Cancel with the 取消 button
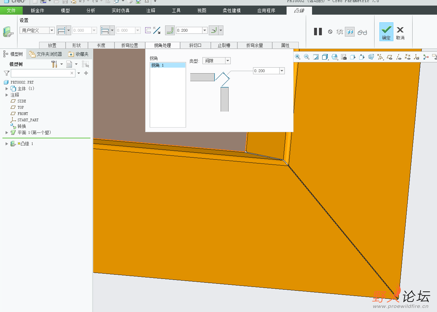Image resolution: width=437 pixels, height=312 pixels. (400, 33)
